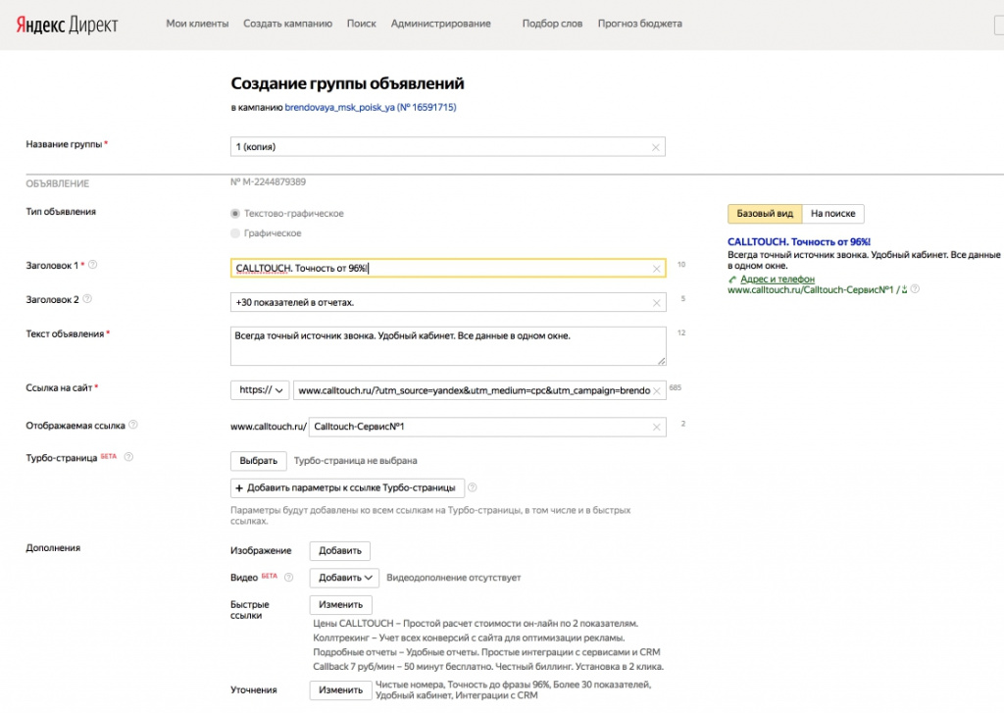The width and height of the screenshot is (1004, 713).
Task: Open campaign link brendovaya_msk_poisk_ya
Action: point(370,108)
